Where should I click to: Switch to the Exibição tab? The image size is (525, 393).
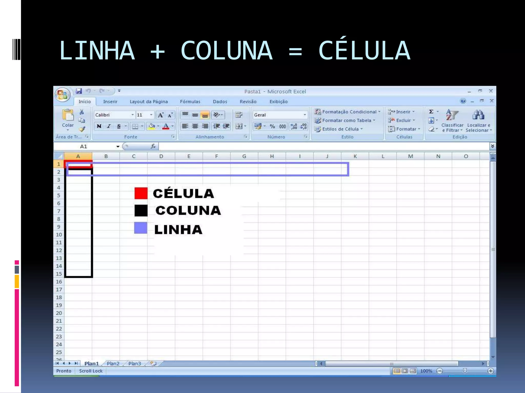pyautogui.click(x=278, y=102)
